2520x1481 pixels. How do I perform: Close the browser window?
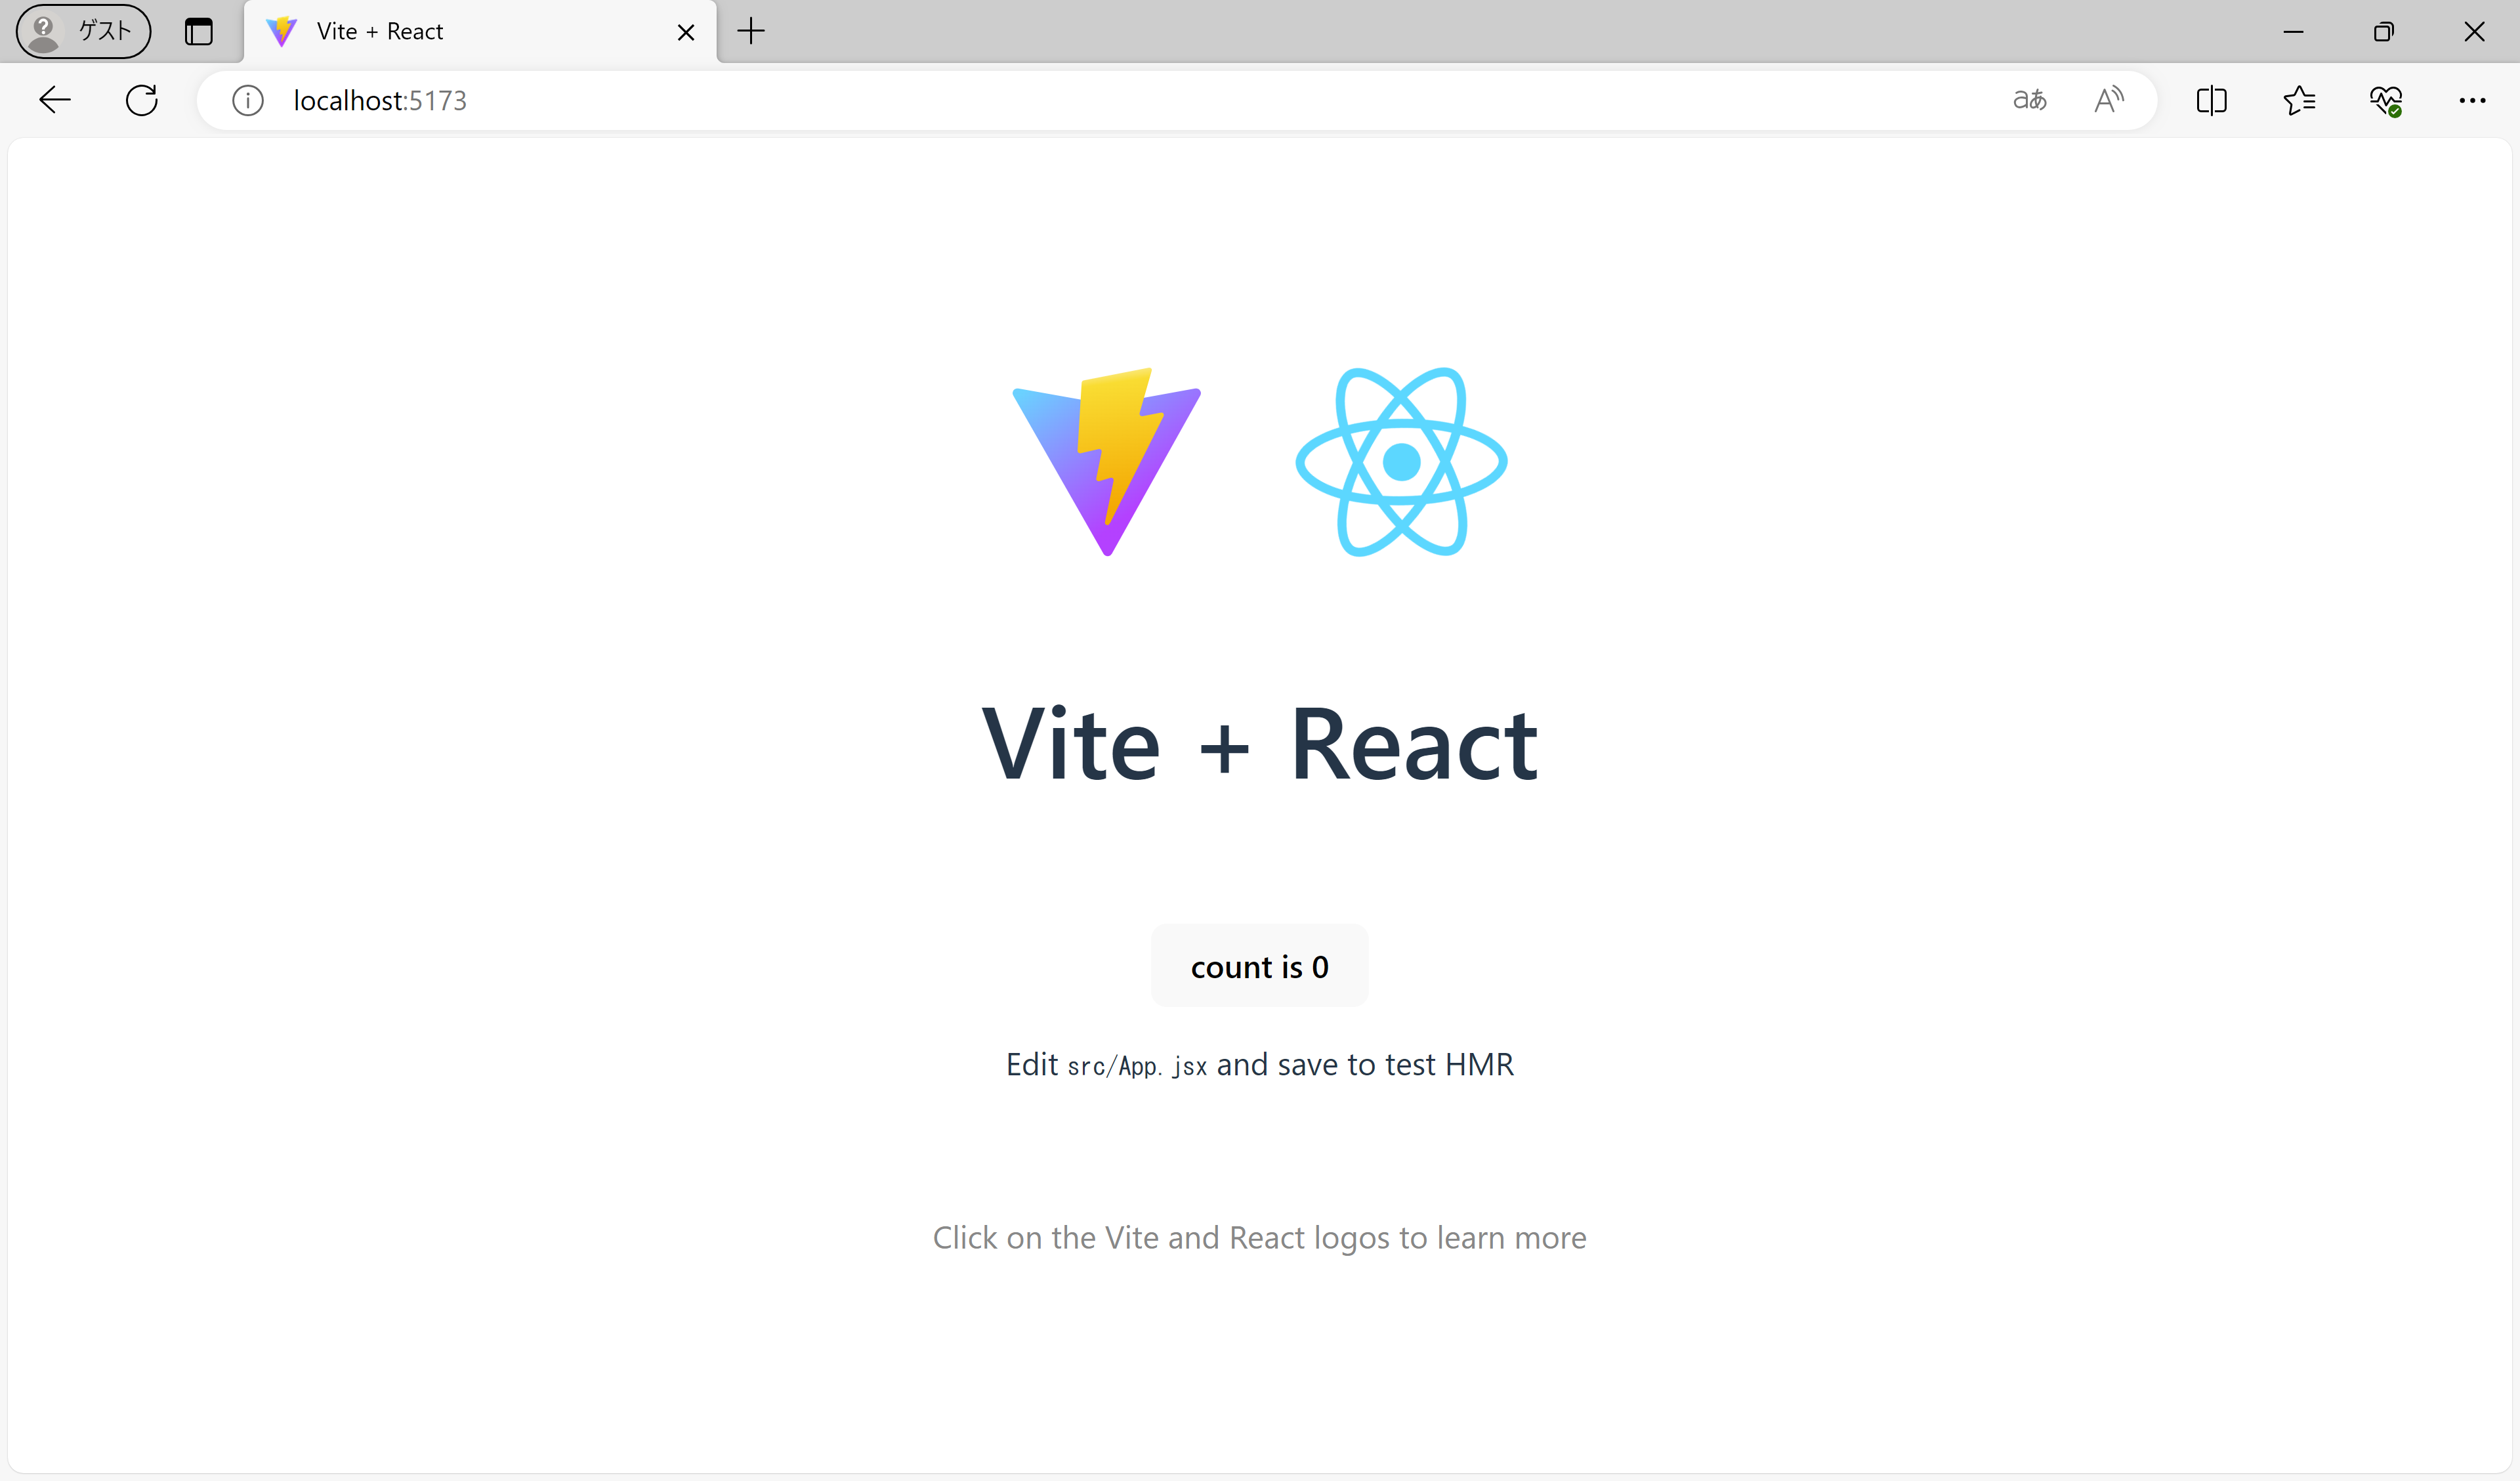[x=2474, y=32]
